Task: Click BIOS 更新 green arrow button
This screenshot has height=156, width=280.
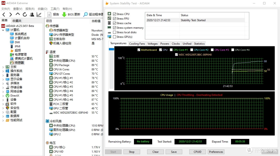Action: point(71,15)
